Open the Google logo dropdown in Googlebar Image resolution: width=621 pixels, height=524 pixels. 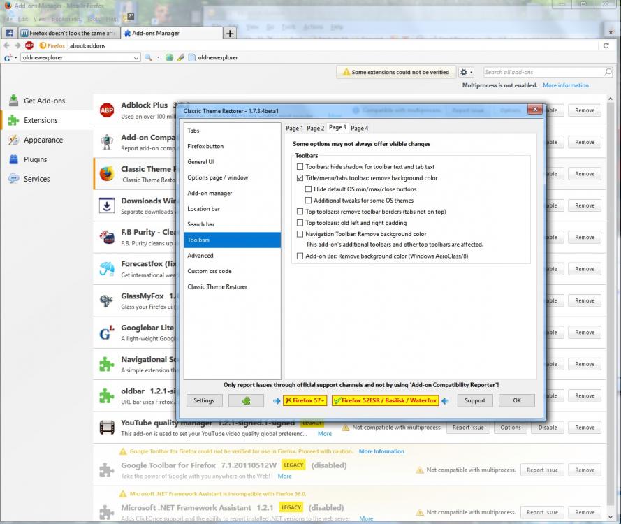(x=9, y=57)
